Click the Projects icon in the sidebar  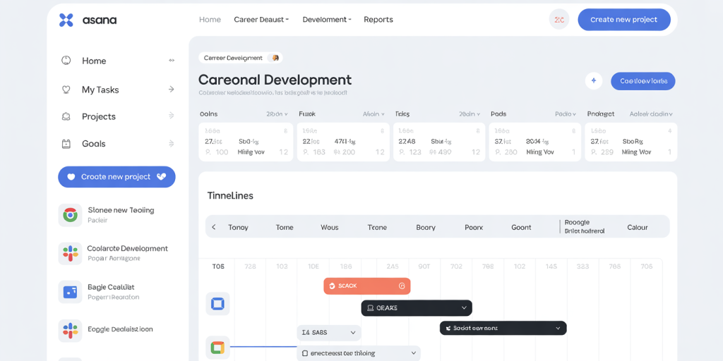(x=66, y=116)
